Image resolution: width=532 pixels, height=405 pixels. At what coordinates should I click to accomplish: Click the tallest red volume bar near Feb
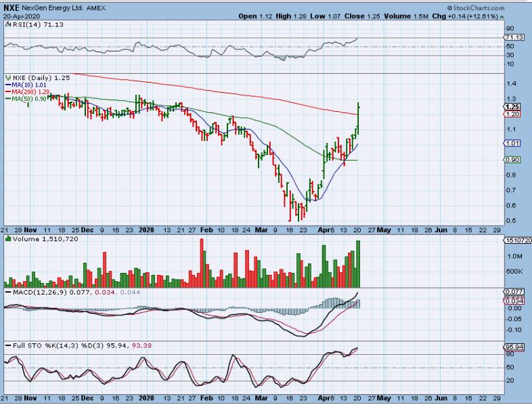coord(202,263)
